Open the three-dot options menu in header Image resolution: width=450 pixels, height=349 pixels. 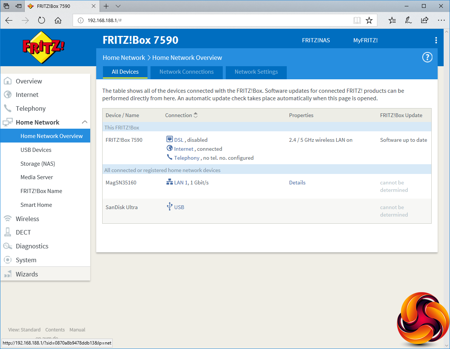tap(436, 40)
